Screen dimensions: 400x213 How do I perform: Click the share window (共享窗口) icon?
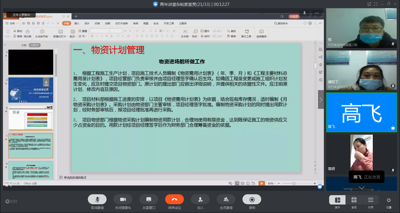[149, 200]
